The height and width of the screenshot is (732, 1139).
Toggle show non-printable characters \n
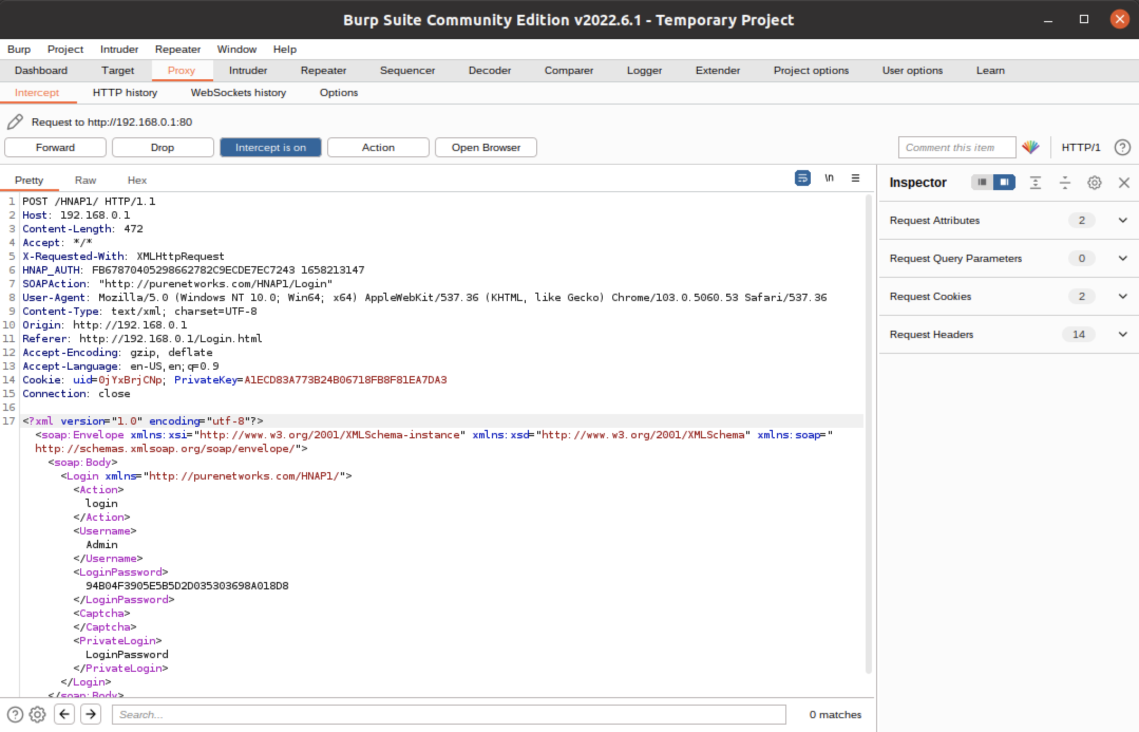tap(829, 179)
